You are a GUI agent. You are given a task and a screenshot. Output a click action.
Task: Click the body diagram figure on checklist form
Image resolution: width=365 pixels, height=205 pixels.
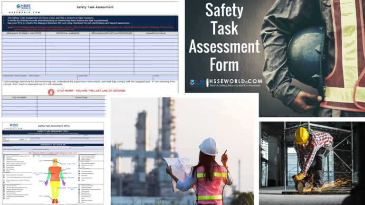tap(55, 181)
